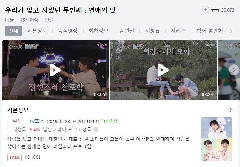Click the plus subscribe icon
This screenshot has height=167, width=240.
[x=205, y=10]
